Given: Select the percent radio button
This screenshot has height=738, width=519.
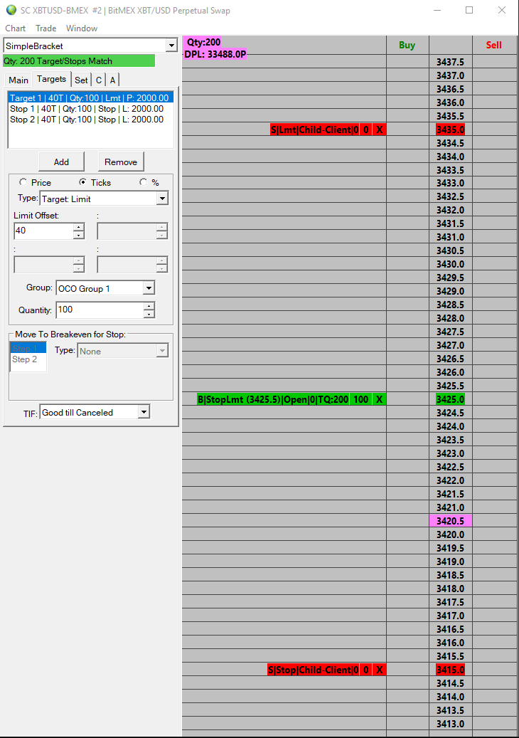Looking at the screenshot, I should tap(144, 182).
